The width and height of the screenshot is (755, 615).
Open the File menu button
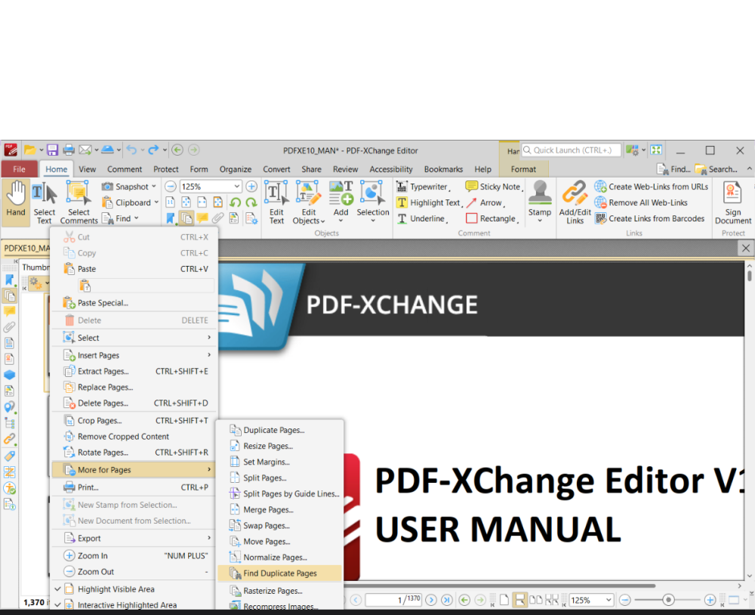pyautogui.click(x=20, y=169)
